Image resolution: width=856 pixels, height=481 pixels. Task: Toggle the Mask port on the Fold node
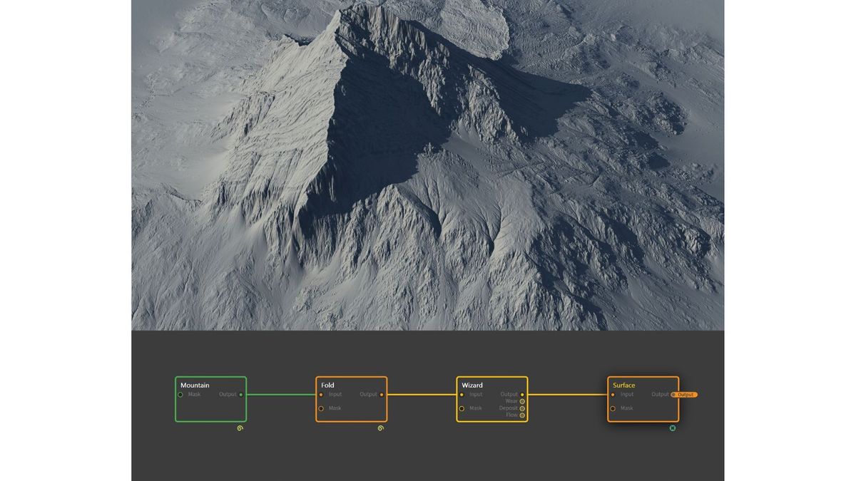point(321,408)
